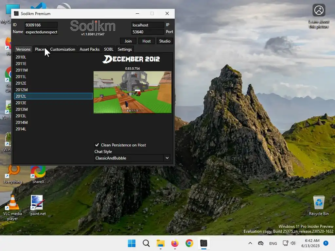Select the VLC media player desktop shortcut

[x=12, y=208]
